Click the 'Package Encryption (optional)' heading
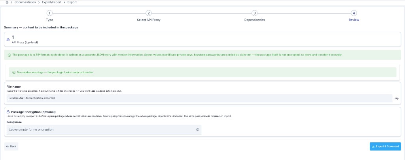The width and height of the screenshot is (405, 160). [34, 112]
